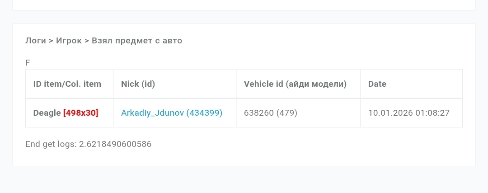Screen dimensions: 488x193
Task: Click the 'Nick (id)' column header
Action: [138, 84]
